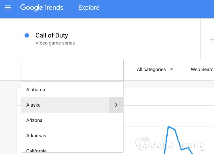Viewport: 214px width, 154px height.
Task: Select California from region list
Action: (x=36, y=150)
